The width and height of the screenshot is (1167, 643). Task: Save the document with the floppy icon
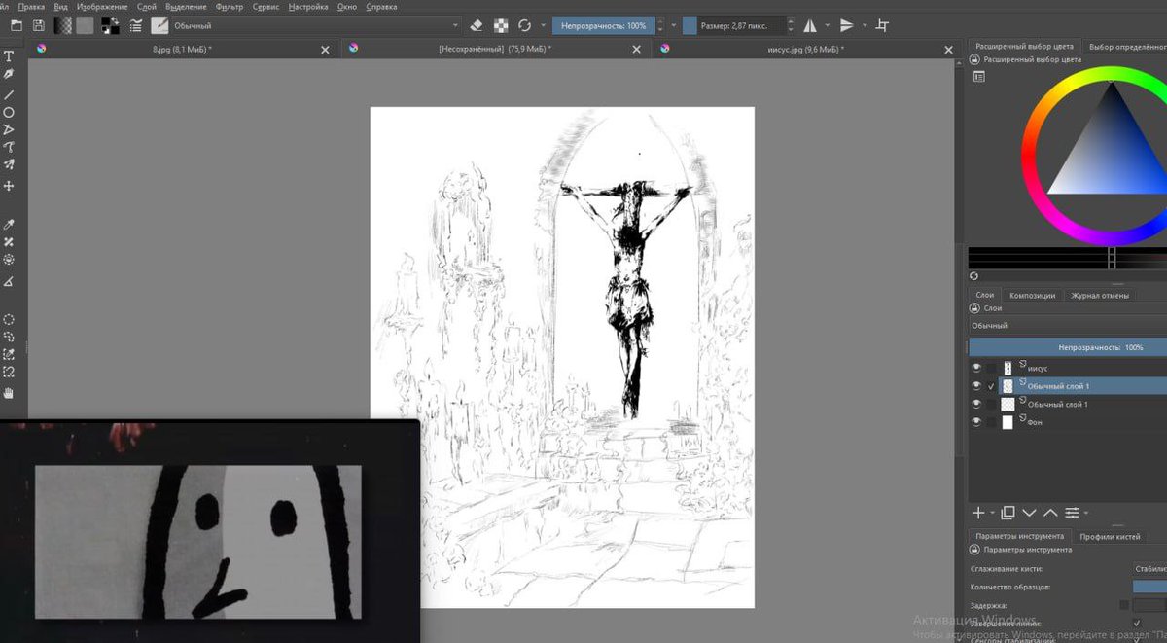pyautogui.click(x=38, y=25)
